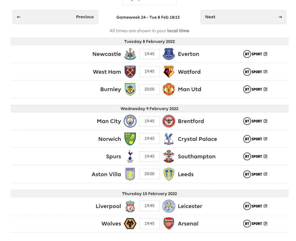Image resolution: width=296 pixels, height=241 pixels.
Task: Go to Next gameweek
Action: click(243, 17)
